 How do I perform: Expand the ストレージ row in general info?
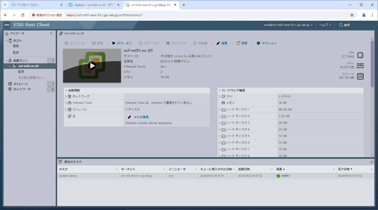point(66,110)
